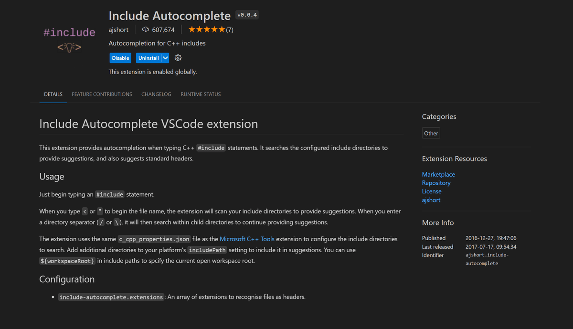
Task: Open the Microsoft C++ Tools link
Action: click(x=246, y=239)
